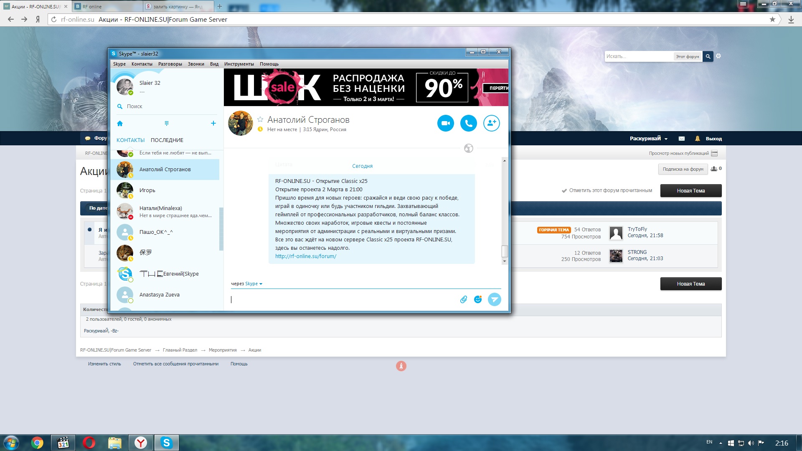
Task: Switch to the ПОСЛЕДНИЕ tab
Action: tap(167, 140)
